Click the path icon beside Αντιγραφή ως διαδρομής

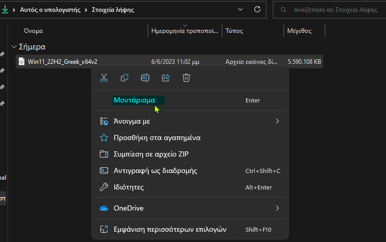pyautogui.click(x=104, y=170)
